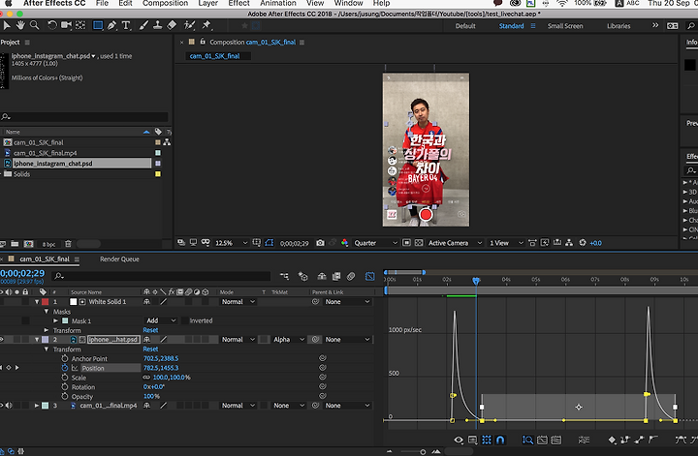Open the magnification 12.5% dropdown
The height and width of the screenshot is (456, 698).
(x=232, y=243)
